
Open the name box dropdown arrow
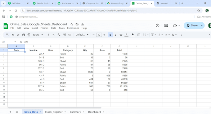pos(15,42)
